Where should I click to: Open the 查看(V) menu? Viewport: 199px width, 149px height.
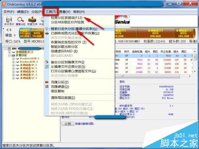pos(65,12)
